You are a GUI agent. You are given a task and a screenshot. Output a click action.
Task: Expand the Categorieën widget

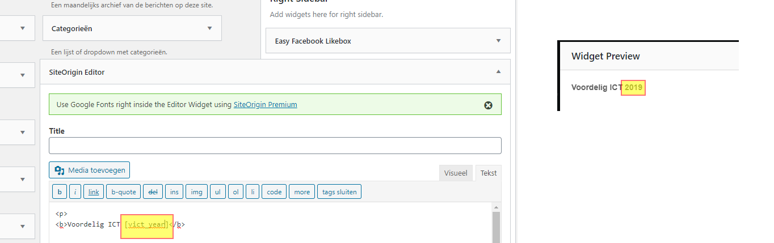pos(209,28)
